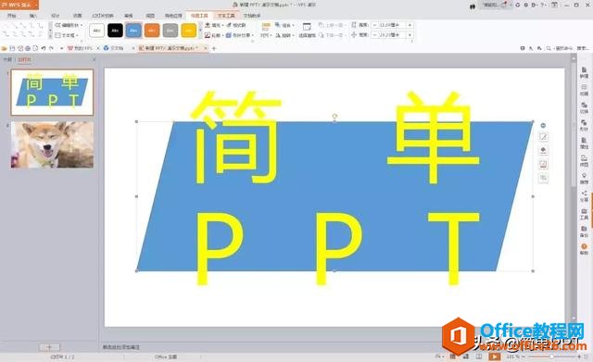Open the 新建 icon in right sidebar
This screenshot has width=593, height=362.
(x=585, y=72)
